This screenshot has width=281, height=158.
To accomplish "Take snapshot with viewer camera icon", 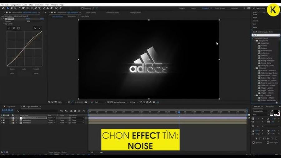I will (x=86, y=102).
